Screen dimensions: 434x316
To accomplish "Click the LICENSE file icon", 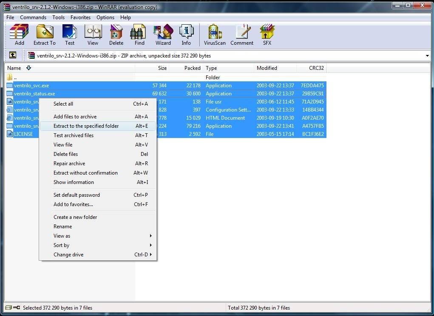I will tap(9, 134).
